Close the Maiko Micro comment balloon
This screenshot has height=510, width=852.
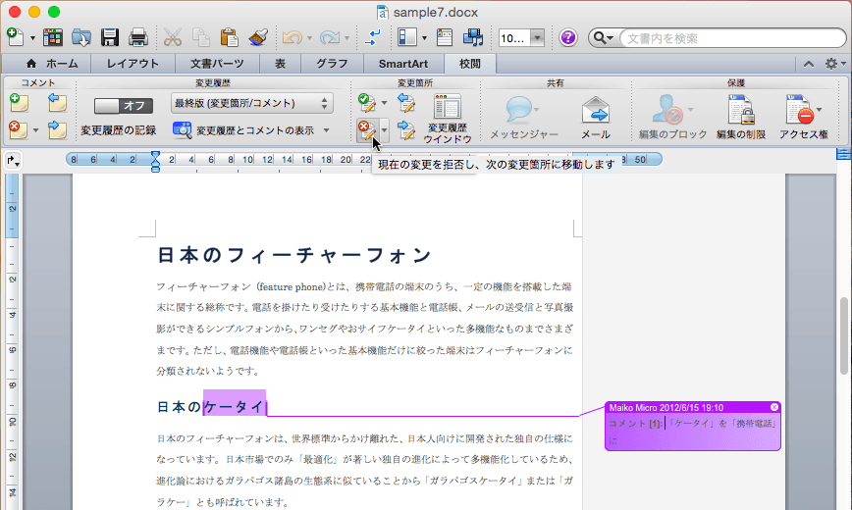click(773, 407)
